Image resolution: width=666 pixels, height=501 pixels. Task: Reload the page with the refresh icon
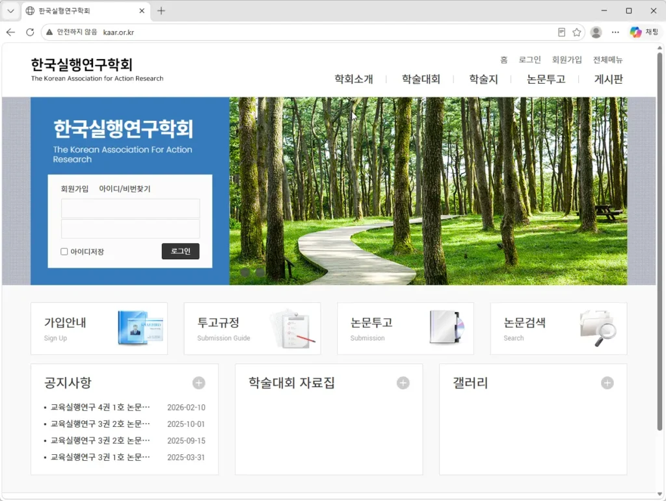[x=30, y=32]
